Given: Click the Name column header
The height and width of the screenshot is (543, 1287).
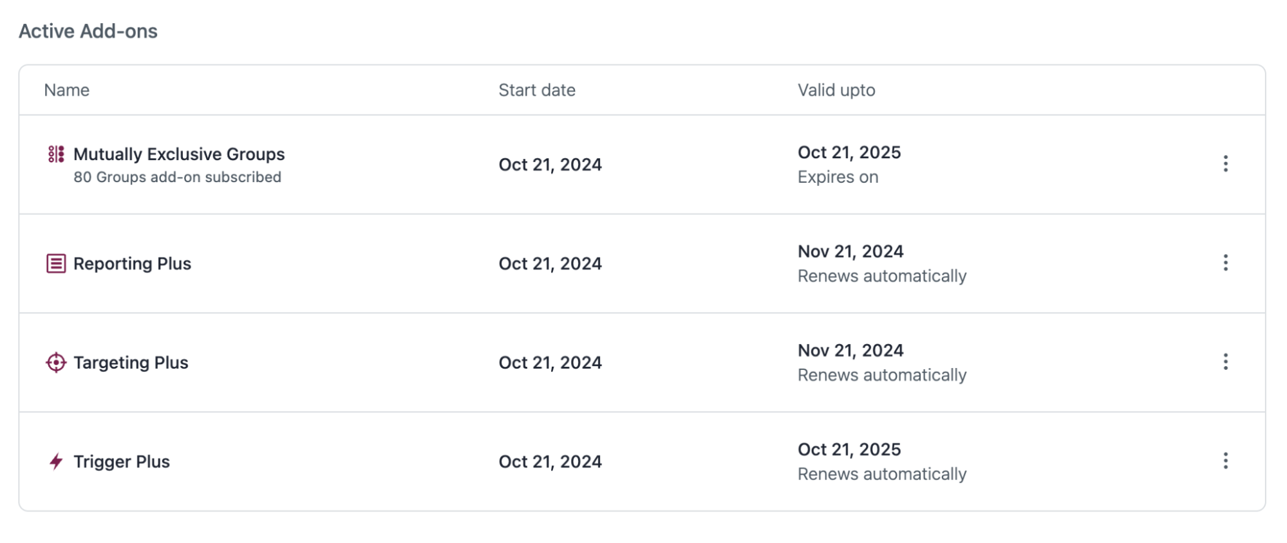Looking at the screenshot, I should (x=66, y=90).
